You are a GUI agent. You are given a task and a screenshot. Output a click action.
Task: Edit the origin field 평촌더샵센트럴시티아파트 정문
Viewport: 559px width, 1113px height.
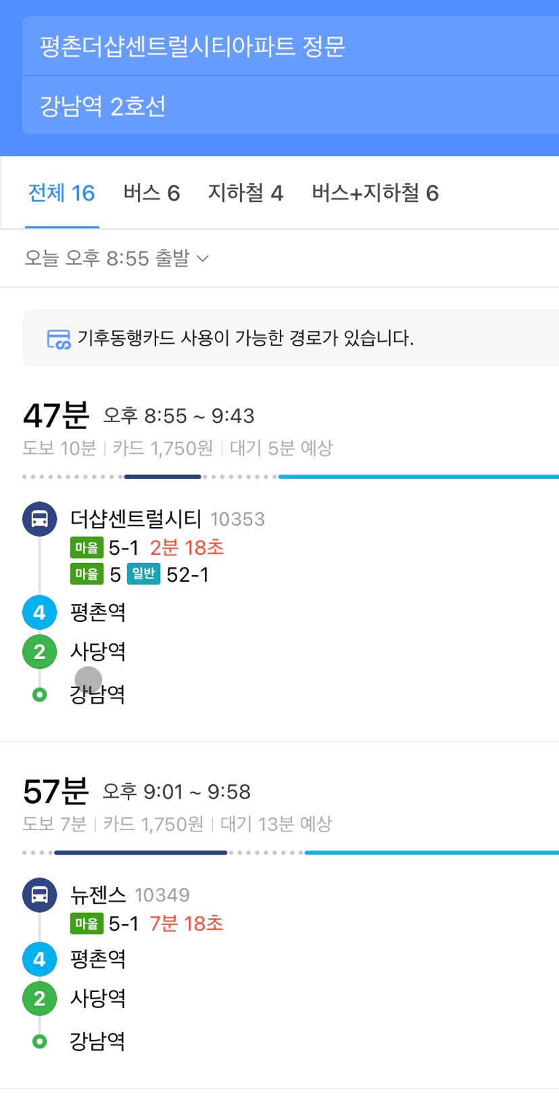[x=291, y=46]
